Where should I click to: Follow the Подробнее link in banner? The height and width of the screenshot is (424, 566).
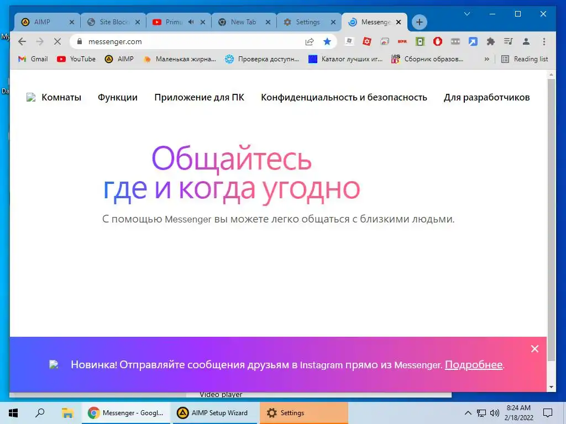[474, 365]
